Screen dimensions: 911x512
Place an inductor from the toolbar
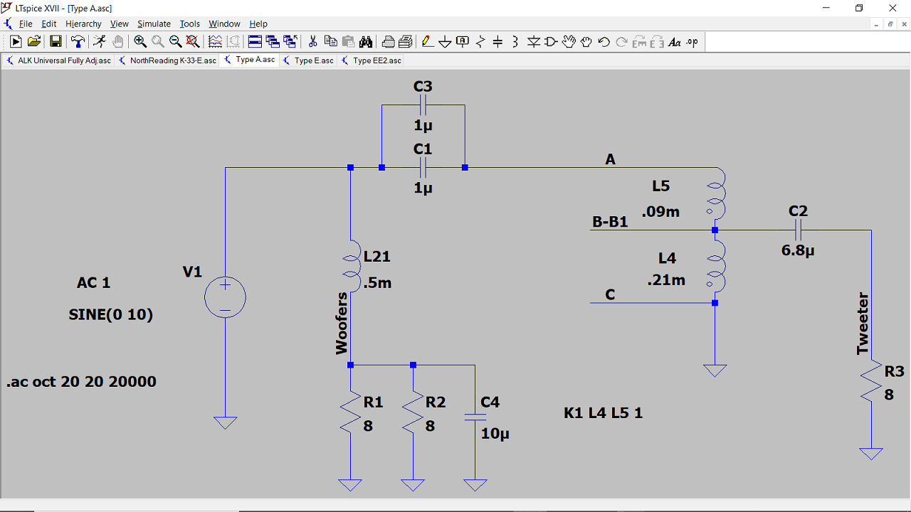515,42
